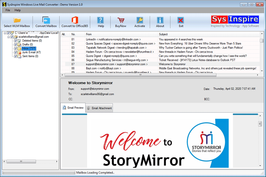Click the Convert Mailbox toolbar icon
Viewport: 266px width, 177px height.
(46, 20)
